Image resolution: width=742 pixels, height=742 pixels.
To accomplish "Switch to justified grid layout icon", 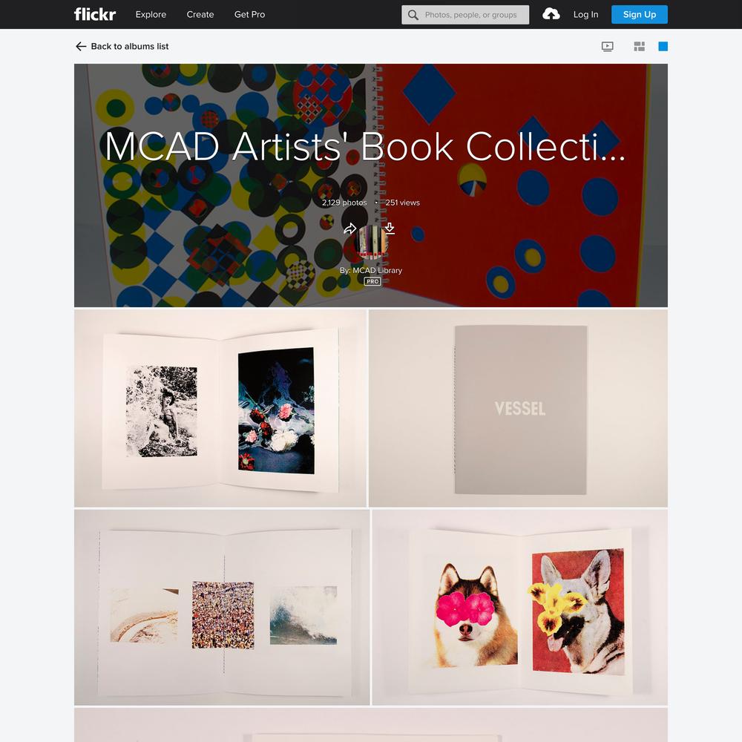I will click(x=639, y=46).
